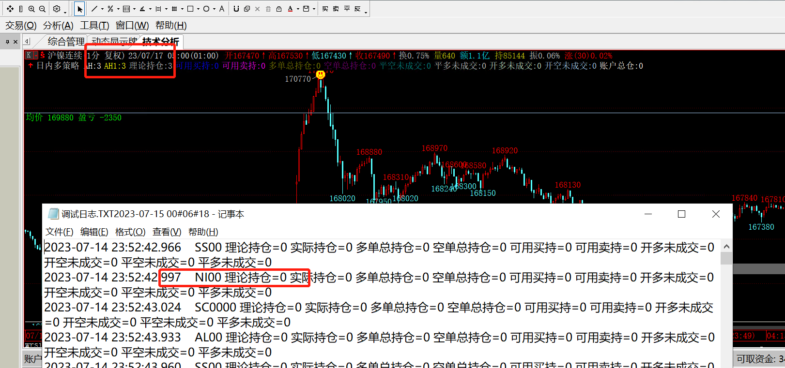Select the rectangle drawing tool
Screen dimensions: 785x368
point(190,9)
